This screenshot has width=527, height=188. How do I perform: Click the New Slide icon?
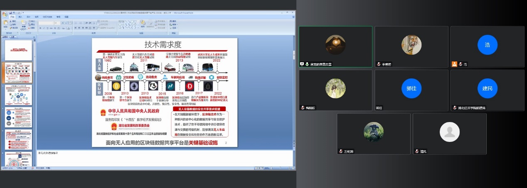click(x=24, y=24)
